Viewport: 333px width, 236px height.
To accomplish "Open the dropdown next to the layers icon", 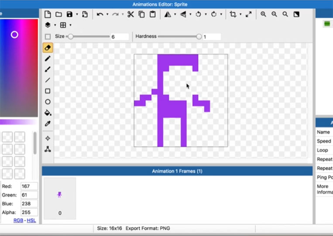I will point(55,25).
